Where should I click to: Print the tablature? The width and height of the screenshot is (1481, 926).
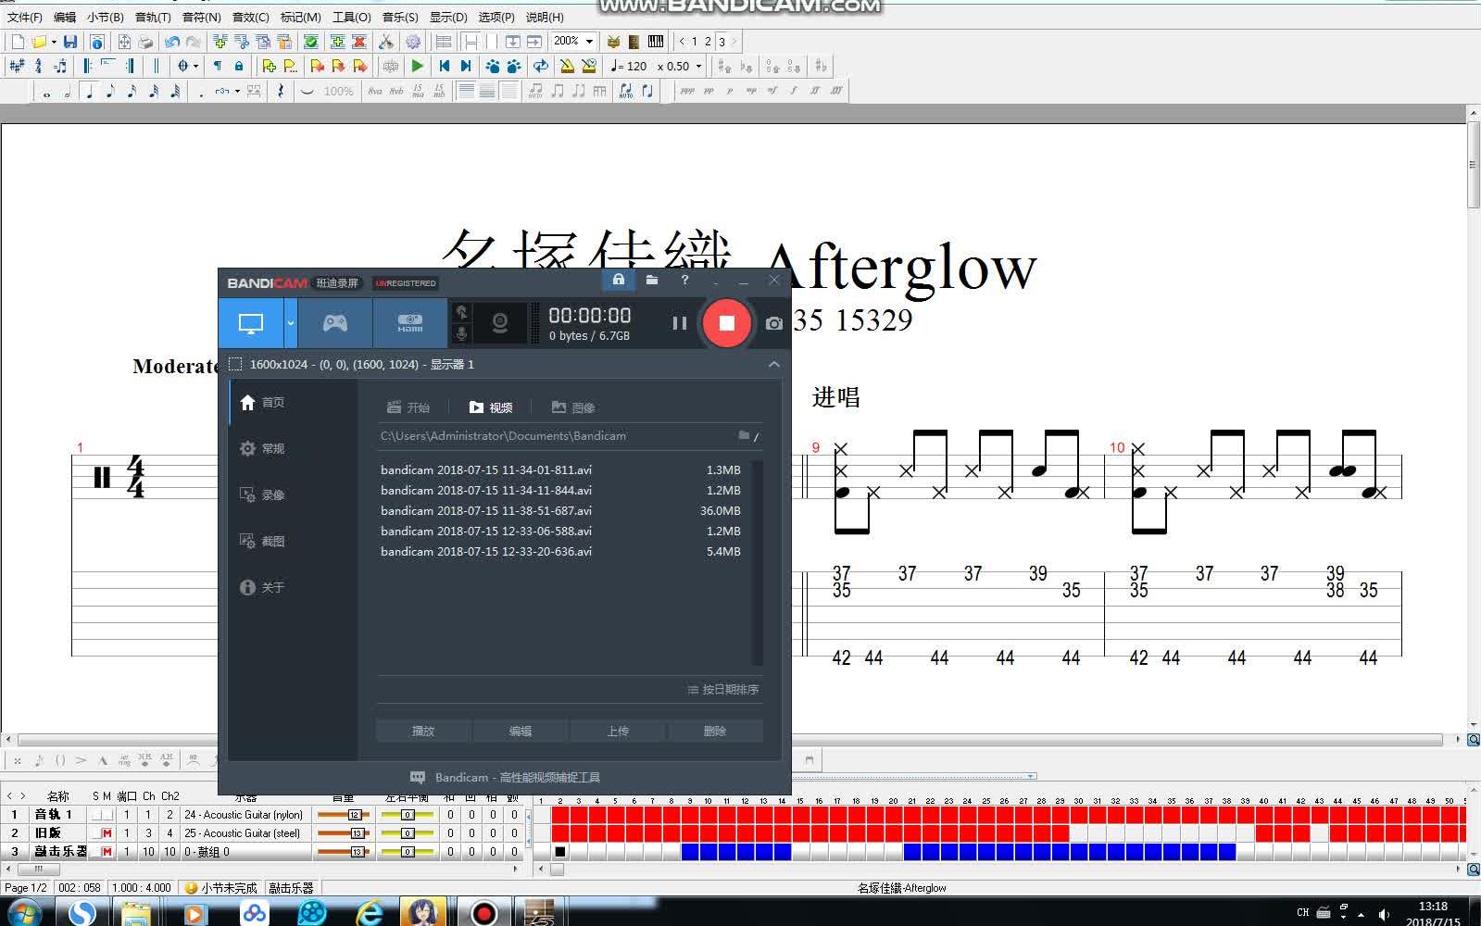tap(145, 42)
